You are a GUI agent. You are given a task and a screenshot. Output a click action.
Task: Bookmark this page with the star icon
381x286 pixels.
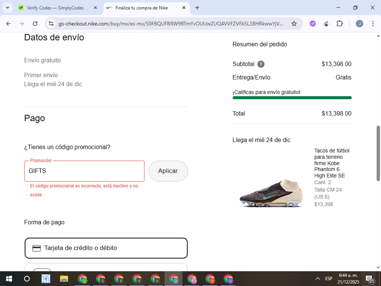click(294, 24)
